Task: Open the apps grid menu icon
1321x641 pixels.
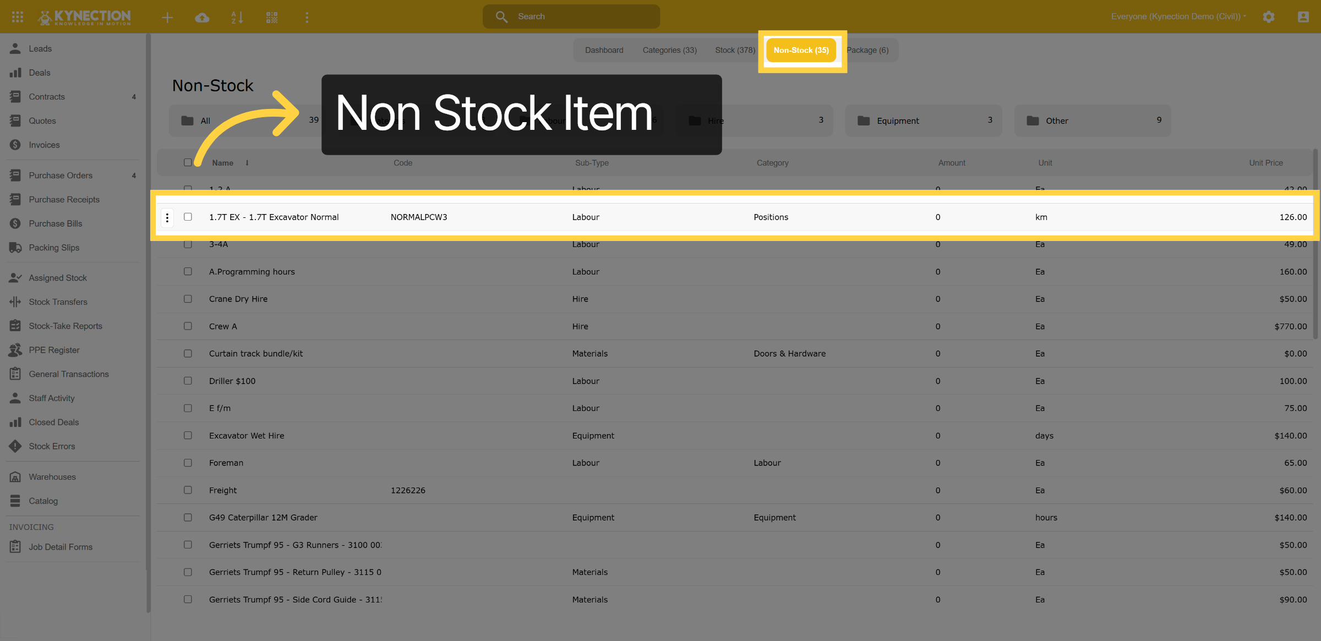Action: pos(17,17)
